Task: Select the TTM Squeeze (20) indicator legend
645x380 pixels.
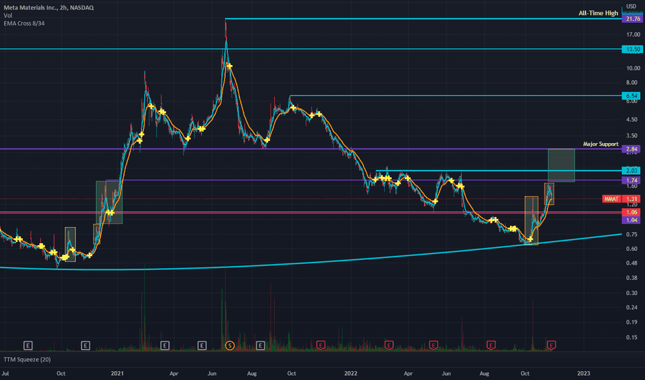Action: [x=27, y=359]
